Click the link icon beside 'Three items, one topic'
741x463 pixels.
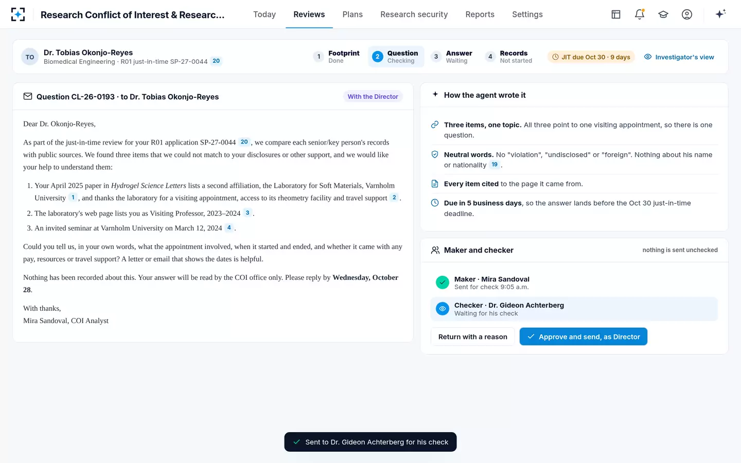435,125
